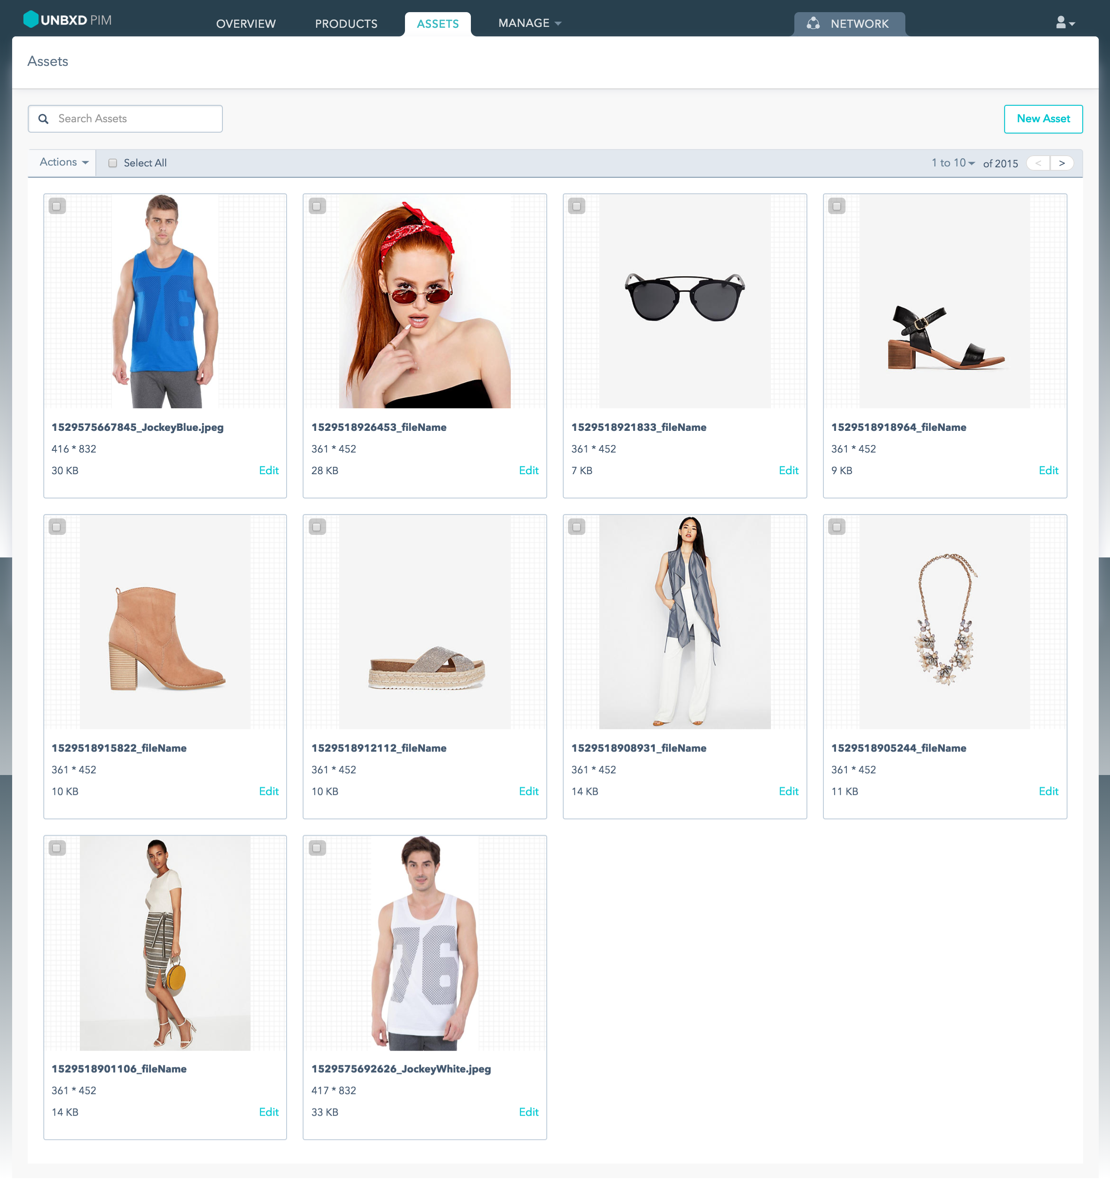
Task: Click filename 1529518905244_fileName
Action: click(x=898, y=748)
